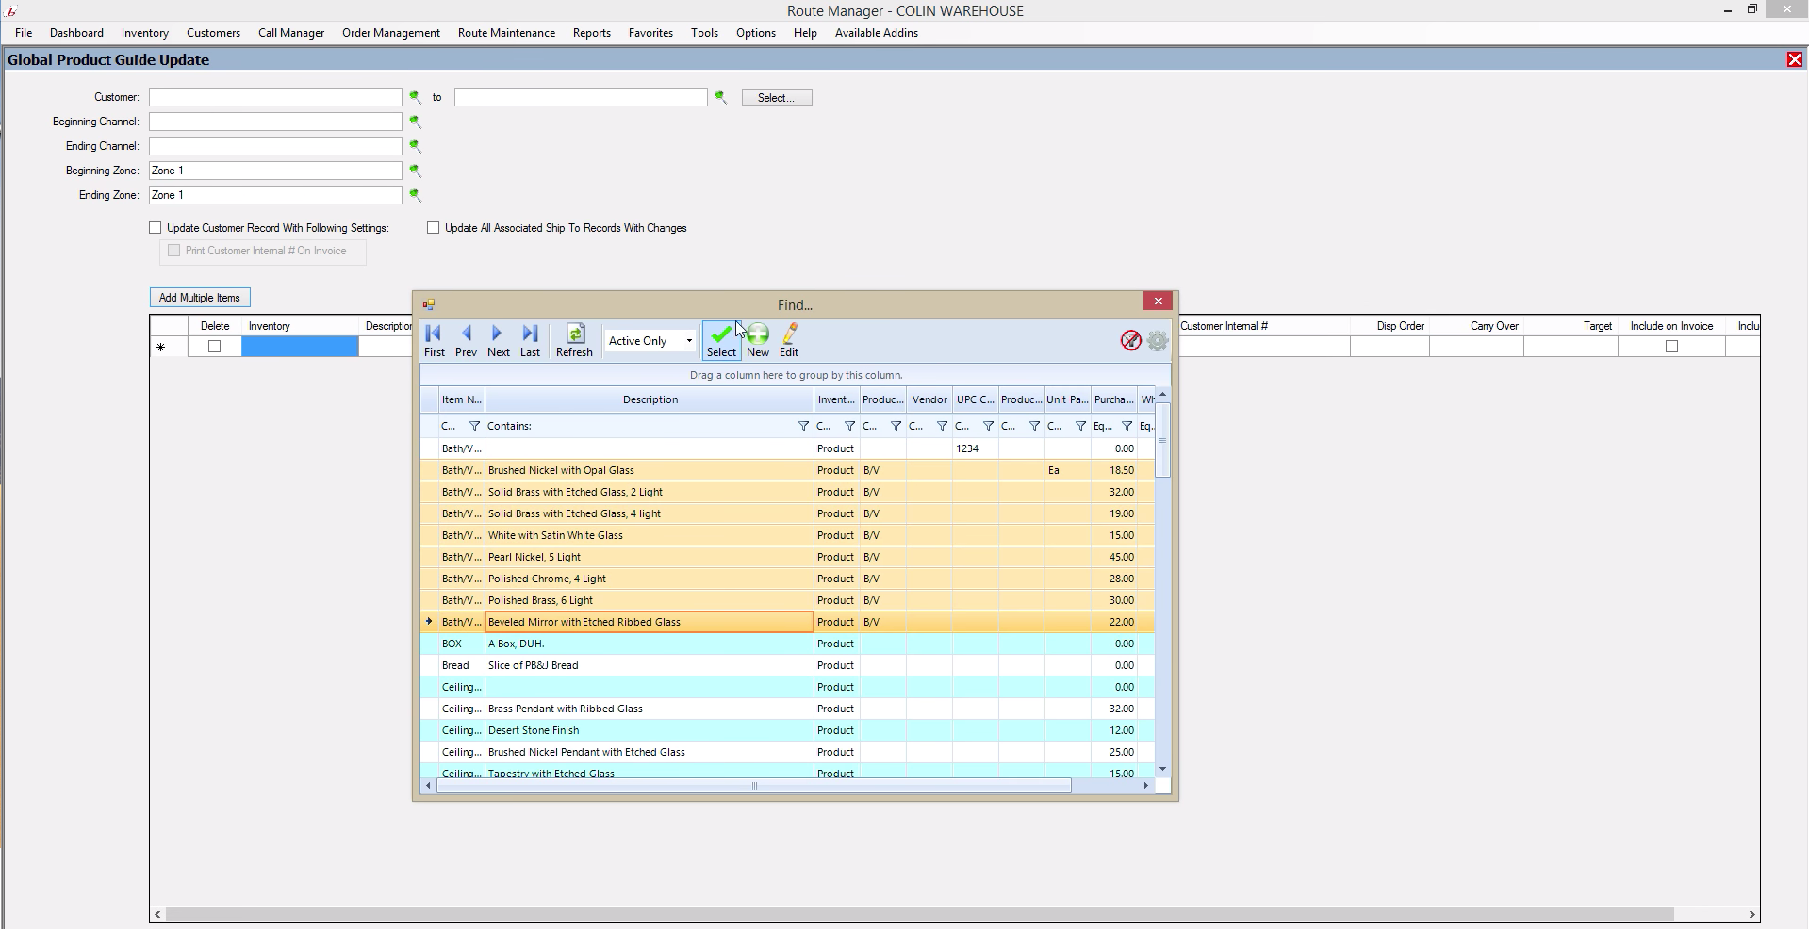Click the Add Multiple Items button
1809x929 pixels.
click(x=200, y=298)
